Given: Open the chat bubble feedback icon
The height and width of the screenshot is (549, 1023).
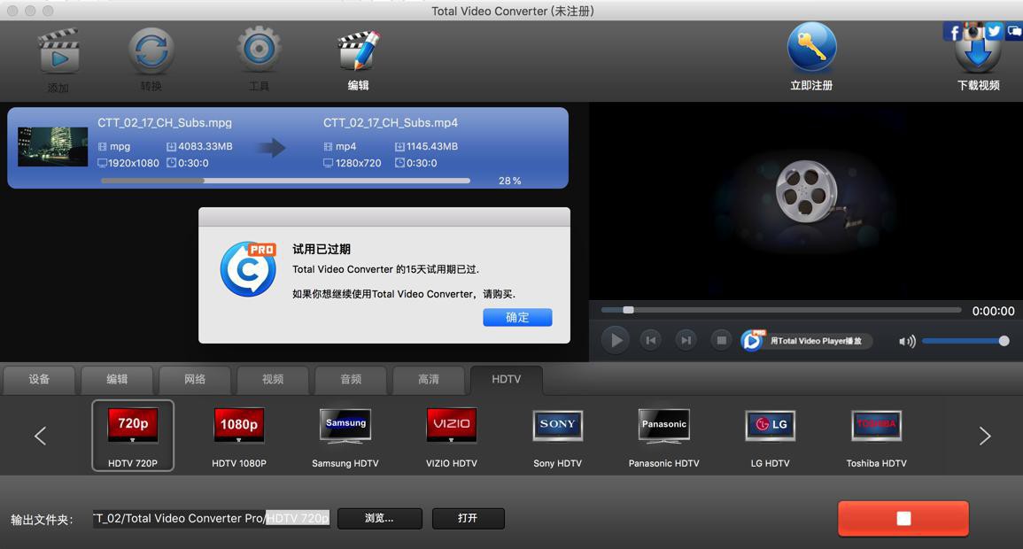Looking at the screenshot, I should (x=1014, y=31).
